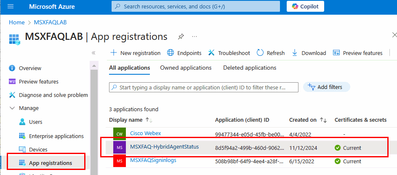Screen dimensions: 397x175
Task: Click the Preview features toolbar icon
Action: (336, 53)
